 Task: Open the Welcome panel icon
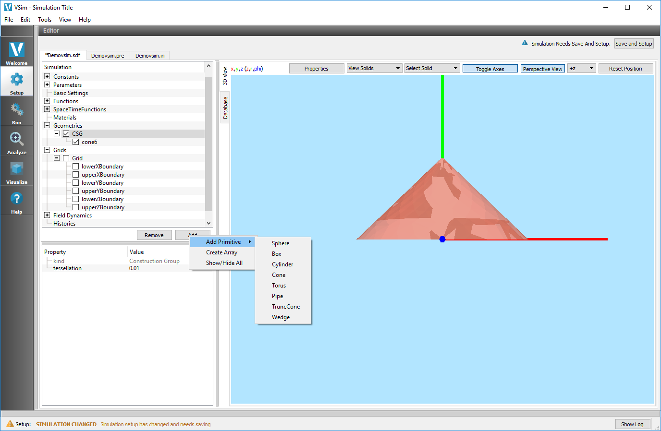pos(17,49)
